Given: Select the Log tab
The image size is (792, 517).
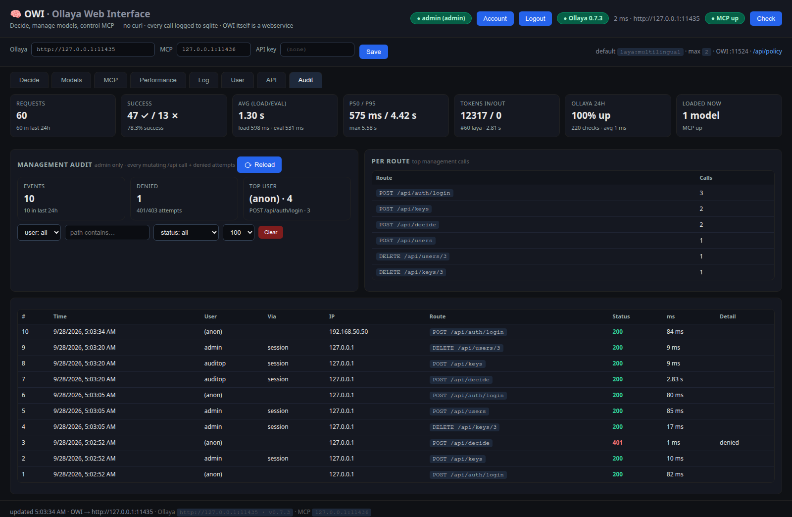Looking at the screenshot, I should (x=204, y=80).
